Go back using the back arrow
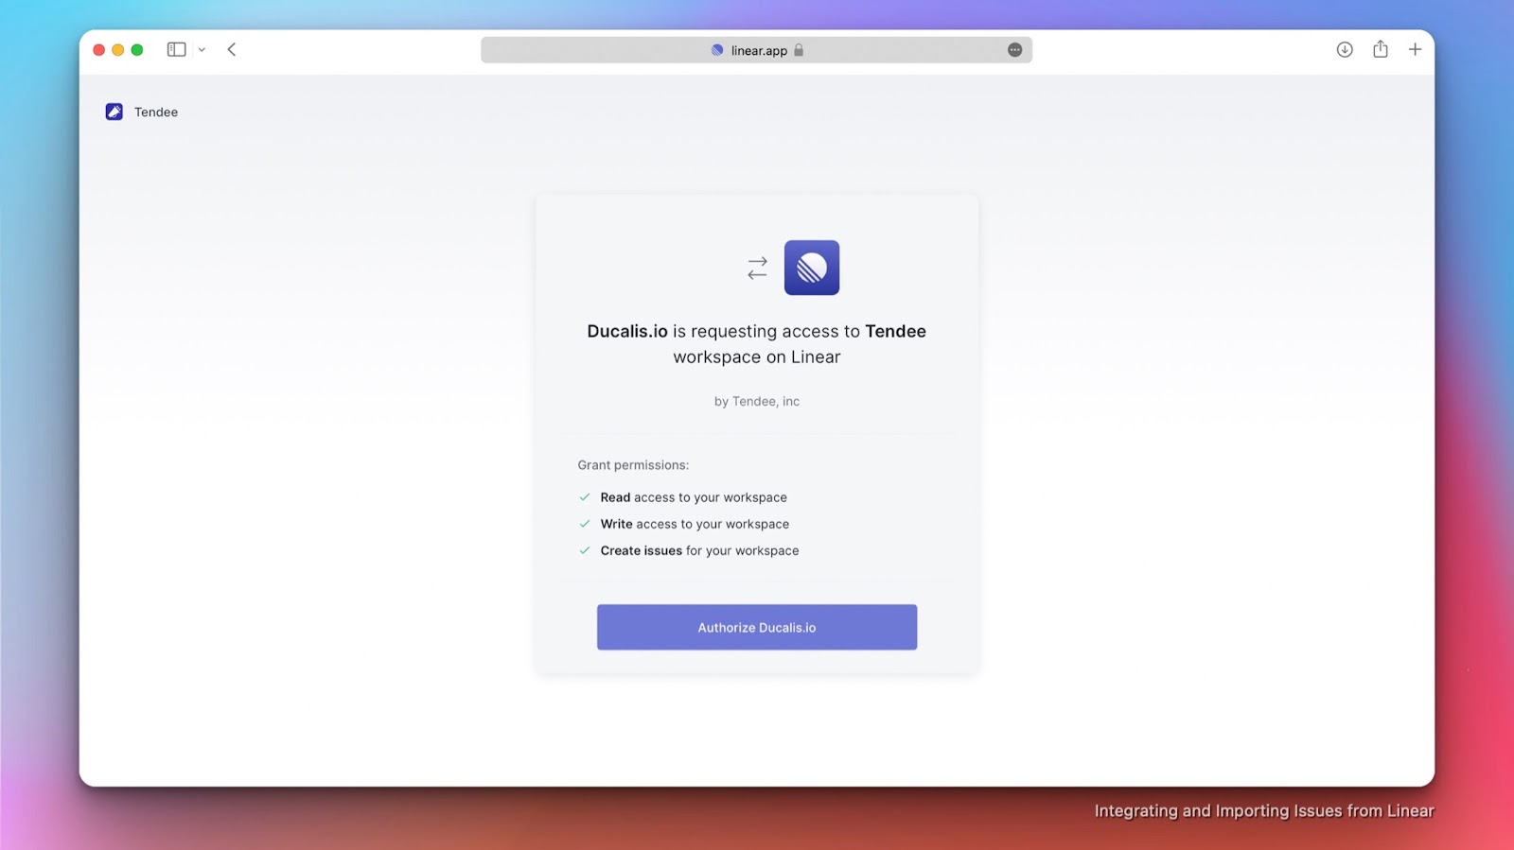The height and width of the screenshot is (850, 1514). click(232, 49)
